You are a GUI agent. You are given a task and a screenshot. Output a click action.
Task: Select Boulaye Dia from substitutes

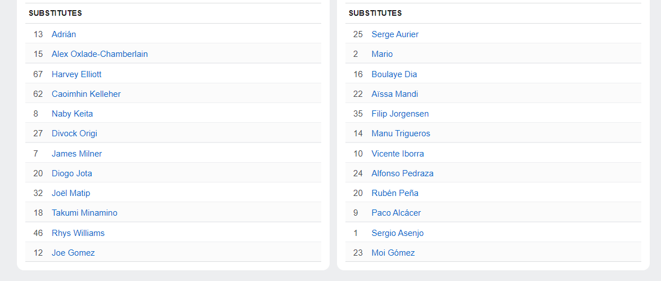(394, 74)
